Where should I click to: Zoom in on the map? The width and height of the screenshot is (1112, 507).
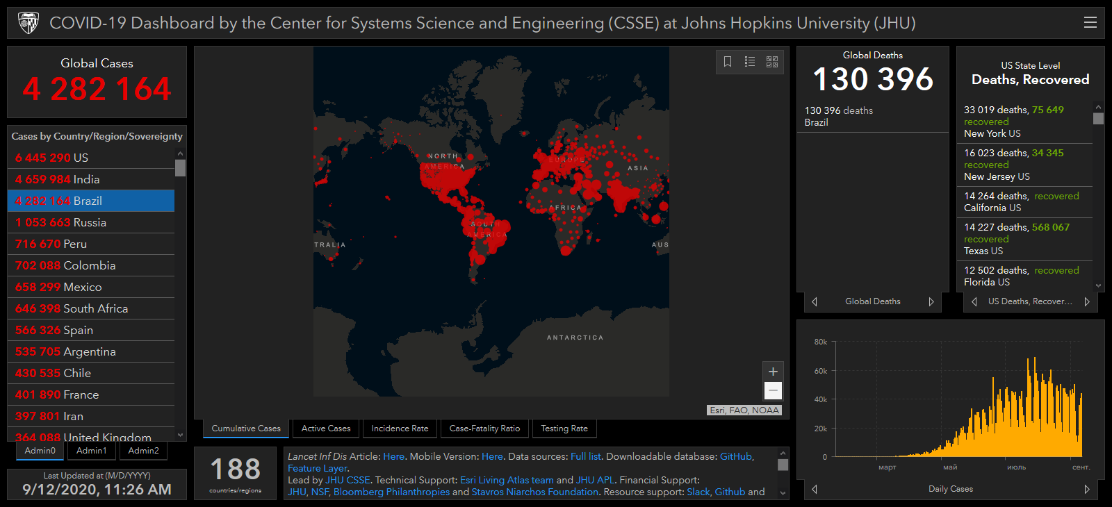click(x=773, y=372)
